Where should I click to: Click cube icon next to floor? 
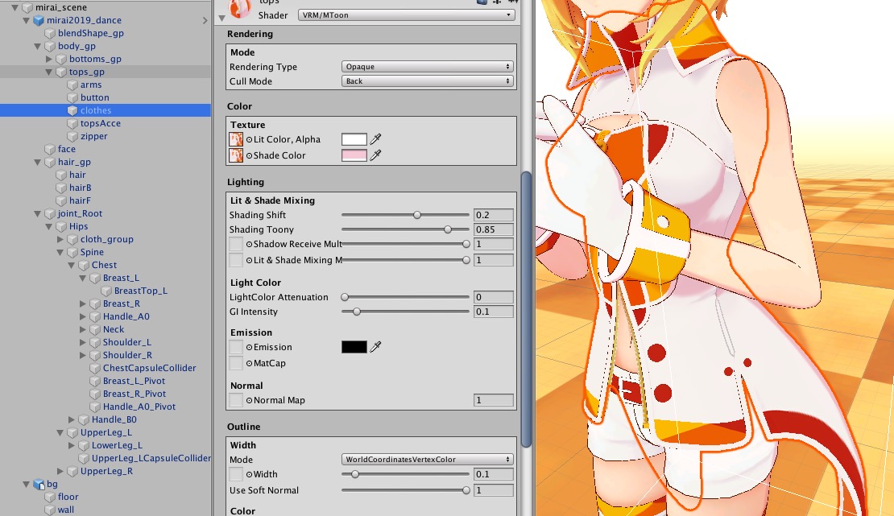coord(50,497)
